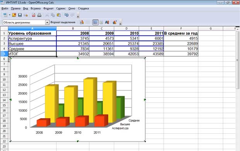Open the Правка menu
240x151 pixels.
(15, 8)
